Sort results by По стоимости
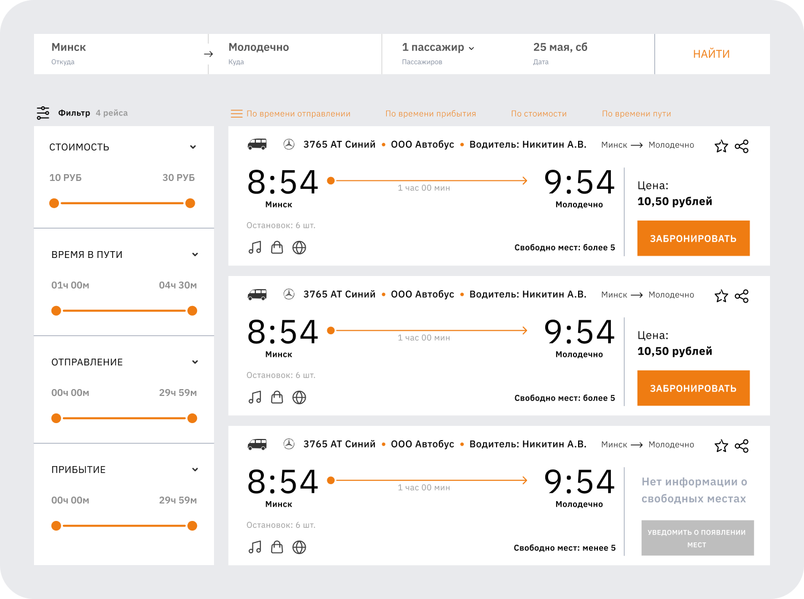Image resolution: width=804 pixels, height=599 pixels. tap(538, 114)
